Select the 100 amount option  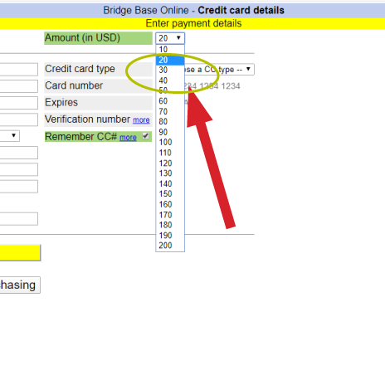[x=170, y=143]
